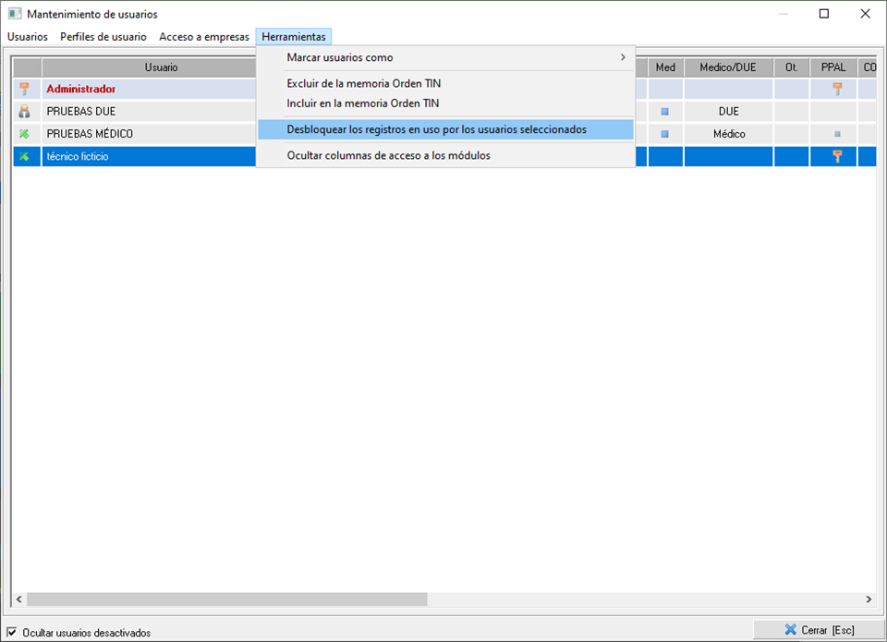This screenshot has height=642, width=887.
Task: Click the scrollbar right arrow
Action: (x=868, y=600)
